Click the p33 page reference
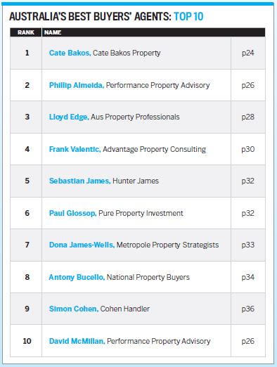This screenshot has width=277, height=367. pos(248,245)
